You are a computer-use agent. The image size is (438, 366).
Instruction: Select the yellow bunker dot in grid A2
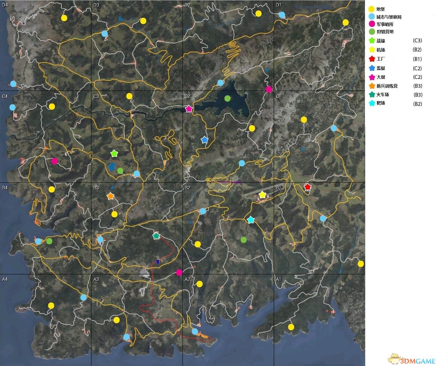coord(200,284)
